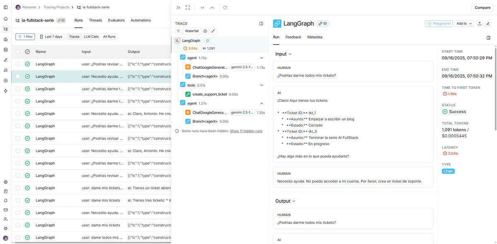Image resolution: width=497 pixels, height=244 pixels.
Task: Open the datasets icon in left sidebar
Action: coord(5,50)
